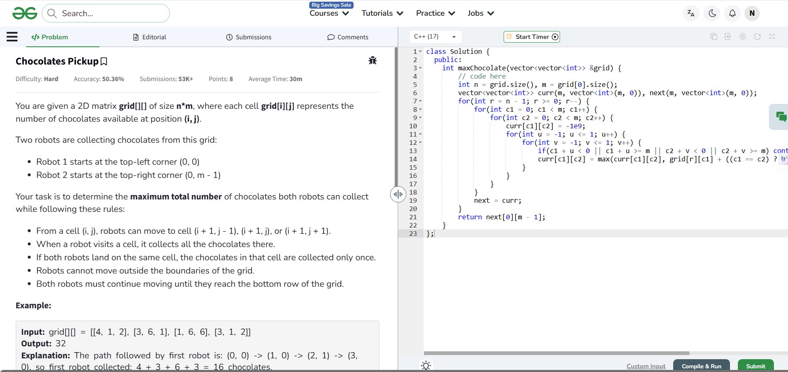Open the language translate icon
Screen dimensions: 788x372
point(691,13)
